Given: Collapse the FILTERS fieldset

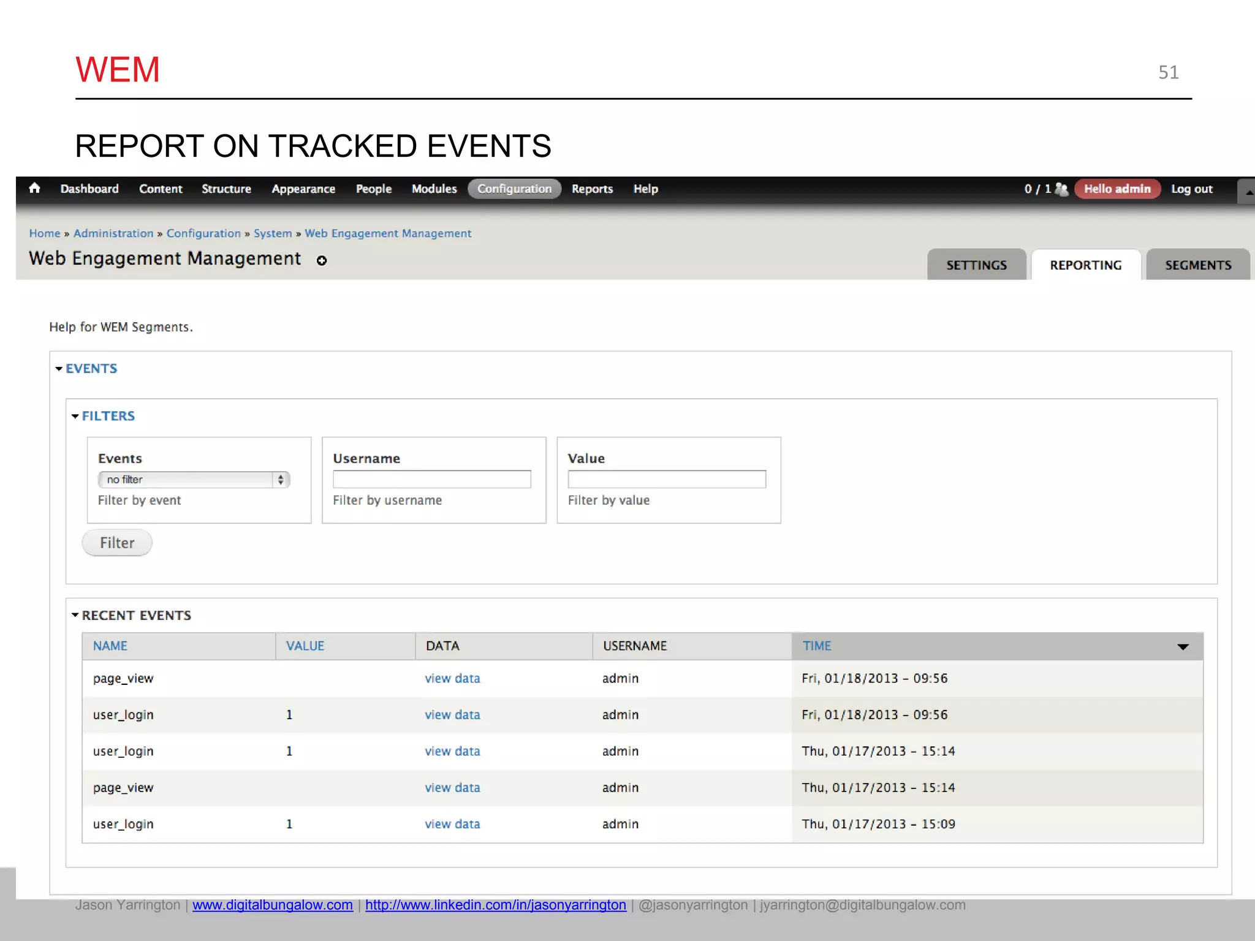Looking at the screenshot, I should (108, 416).
